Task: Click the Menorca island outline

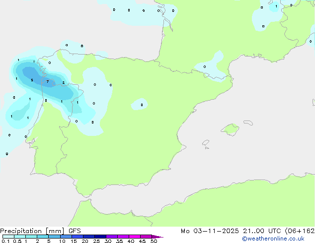Action: click(x=248, y=122)
